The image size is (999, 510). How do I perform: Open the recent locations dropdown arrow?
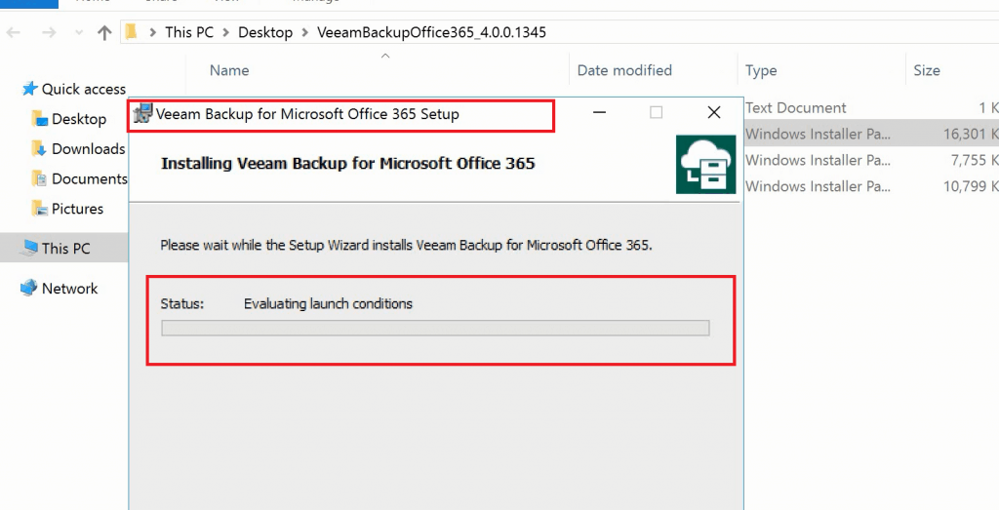coord(79,33)
